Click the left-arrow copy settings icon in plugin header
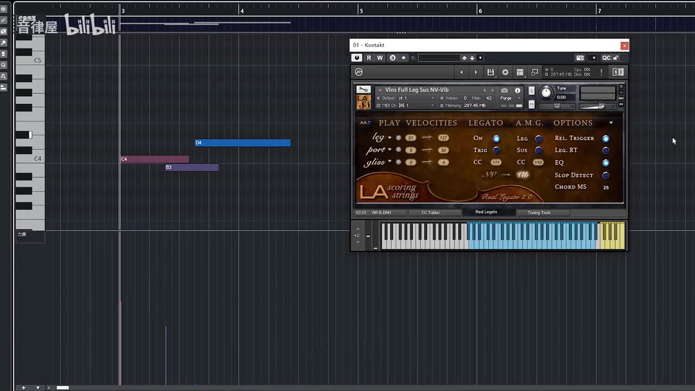 click(x=403, y=58)
